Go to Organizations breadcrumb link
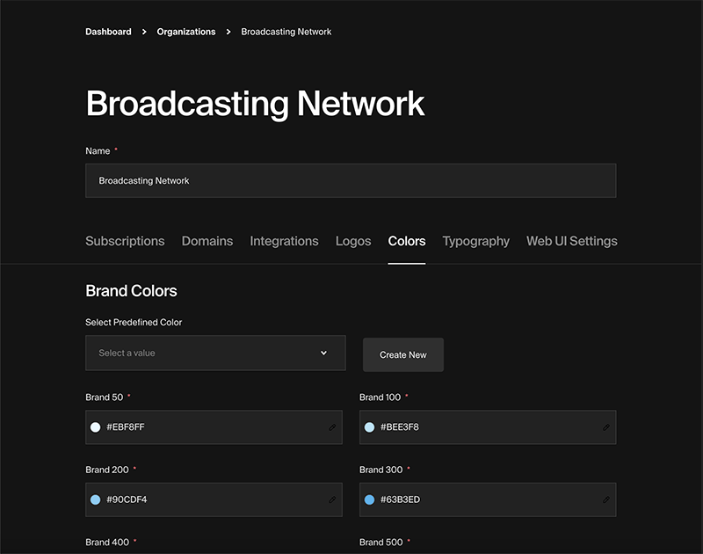This screenshot has width=703, height=554. click(x=186, y=32)
